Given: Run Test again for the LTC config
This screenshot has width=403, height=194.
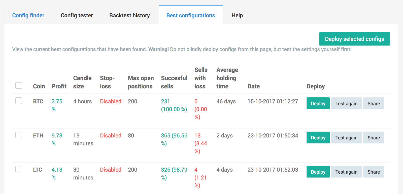Looking at the screenshot, I should [346, 172].
